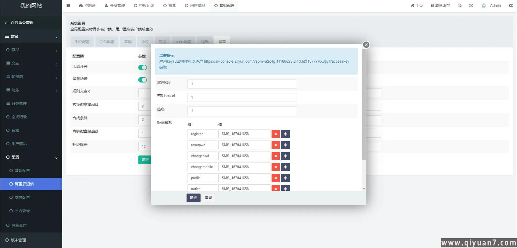517x248 pixels.
Task: Click the fullscreen icon in top bar
Action: tap(471, 5)
